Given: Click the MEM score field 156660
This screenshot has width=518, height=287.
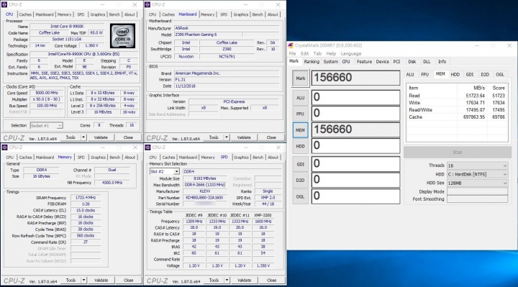Looking at the screenshot, I should 355,129.
